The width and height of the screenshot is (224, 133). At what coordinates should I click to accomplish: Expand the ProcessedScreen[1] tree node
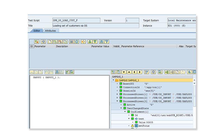[x=117, y=94]
